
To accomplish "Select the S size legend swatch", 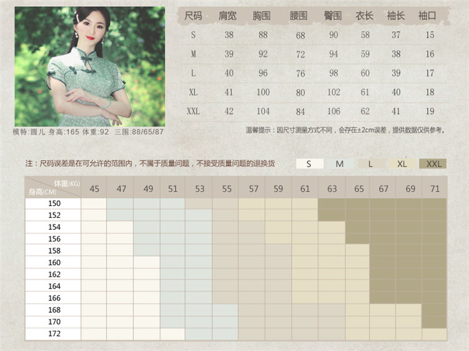I will coord(309,164).
